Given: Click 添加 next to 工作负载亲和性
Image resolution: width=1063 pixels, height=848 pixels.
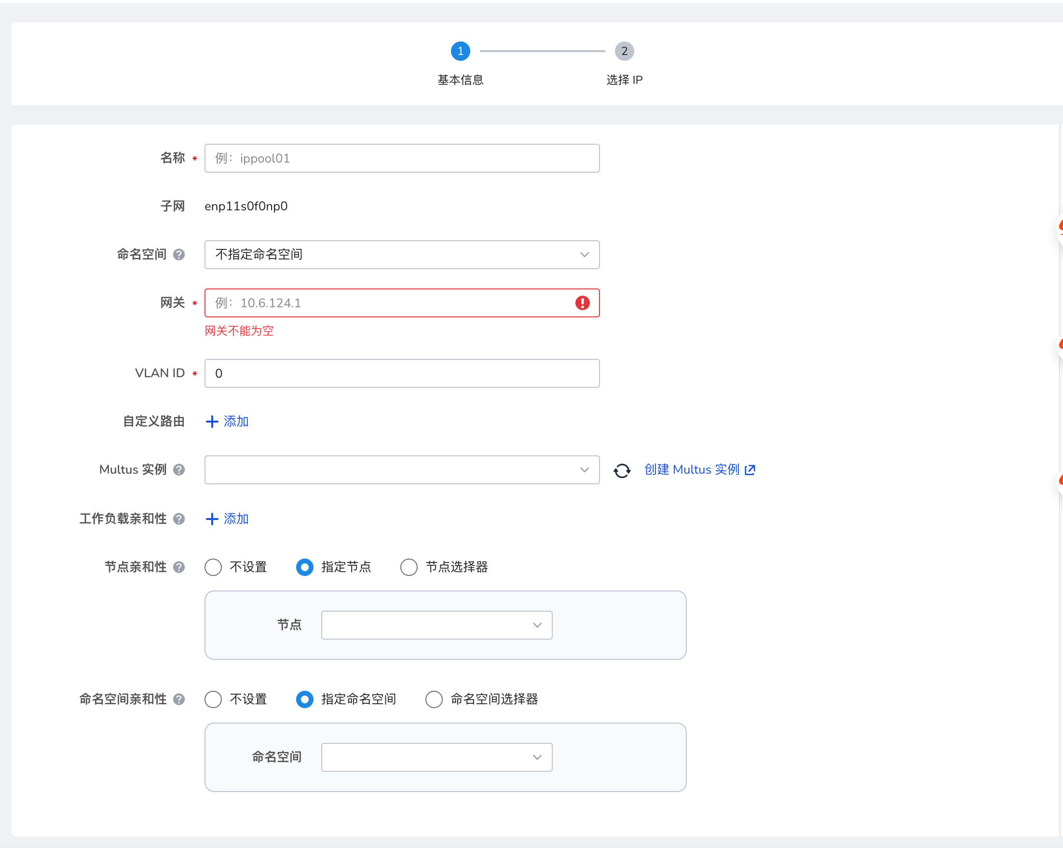Looking at the screenshot, I should coord(236,519).
